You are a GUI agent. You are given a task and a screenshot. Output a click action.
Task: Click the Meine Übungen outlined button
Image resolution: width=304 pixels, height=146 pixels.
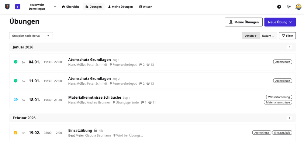click(244, 22)
